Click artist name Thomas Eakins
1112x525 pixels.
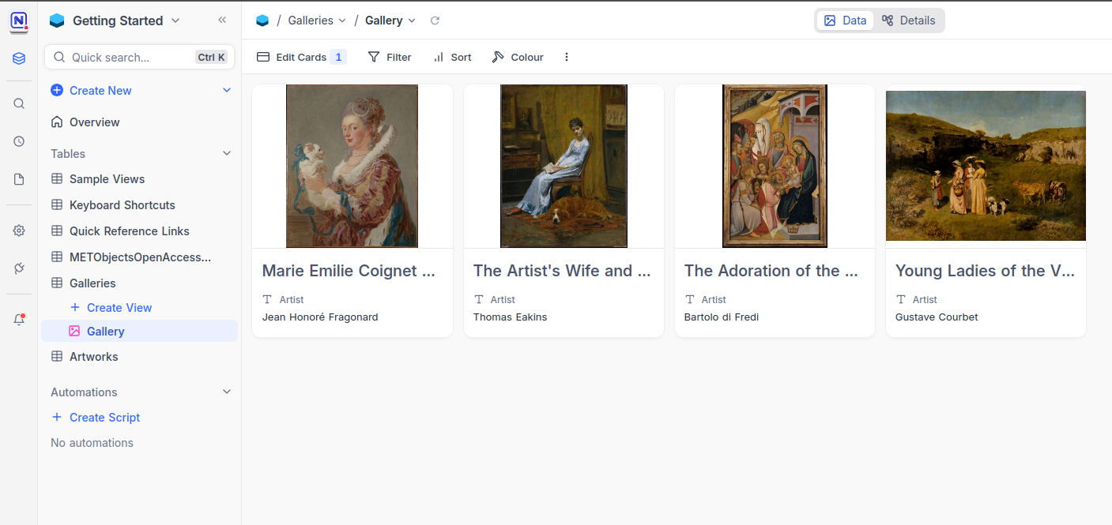coord(510,317)
